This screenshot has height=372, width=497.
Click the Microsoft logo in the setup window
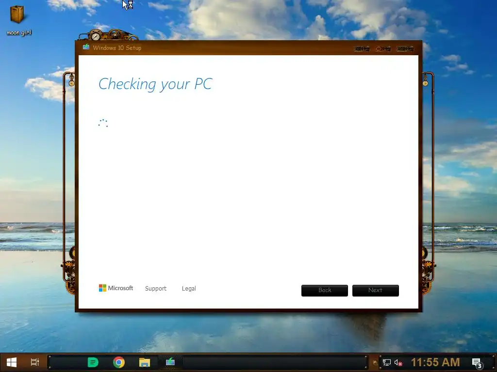[x=116, y=288]
